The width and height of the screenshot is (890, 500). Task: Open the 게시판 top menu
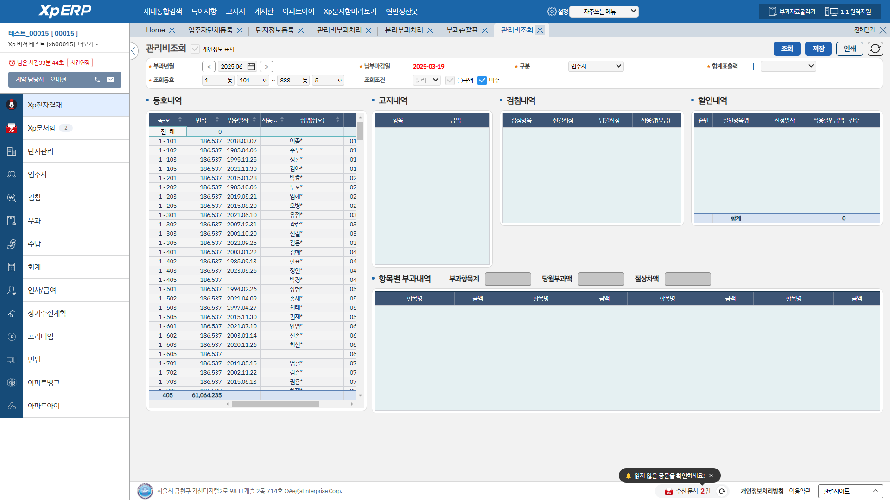pyautogui.click(x=264, y=12)
